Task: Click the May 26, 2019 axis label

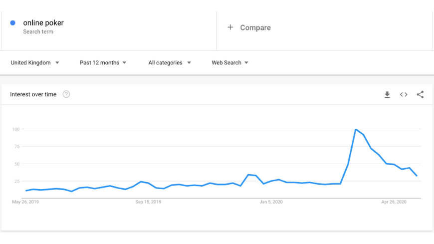Action: point(25,202)
